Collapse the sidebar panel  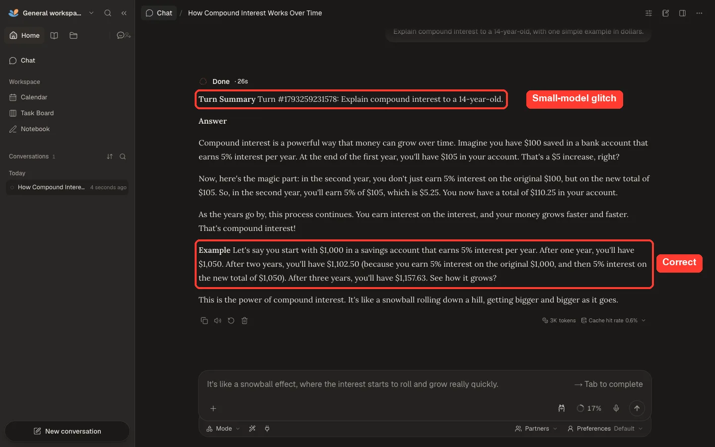pyautogui.click(x=124, y=13)
